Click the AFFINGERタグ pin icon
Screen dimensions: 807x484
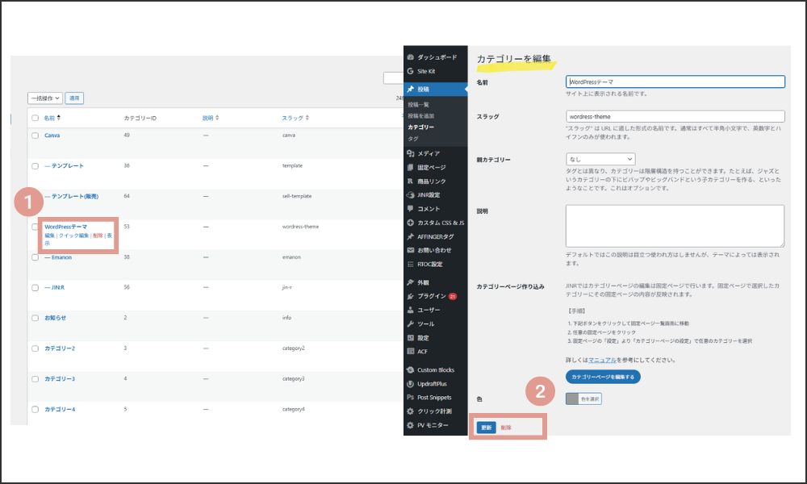[410, 236]
